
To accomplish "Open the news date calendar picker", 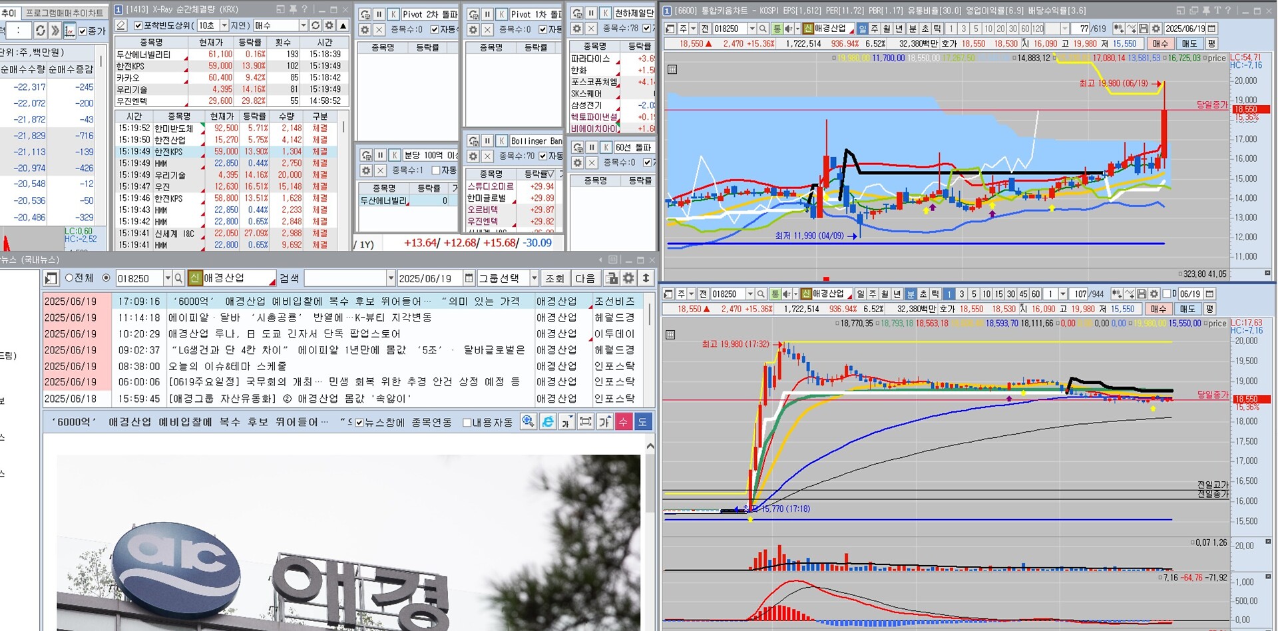I will pyautogui.click(x=469, y=278).
